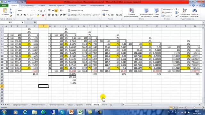The image size is (205, 115).
Task: Open the font size 11 dropdown
Action: 38,11
